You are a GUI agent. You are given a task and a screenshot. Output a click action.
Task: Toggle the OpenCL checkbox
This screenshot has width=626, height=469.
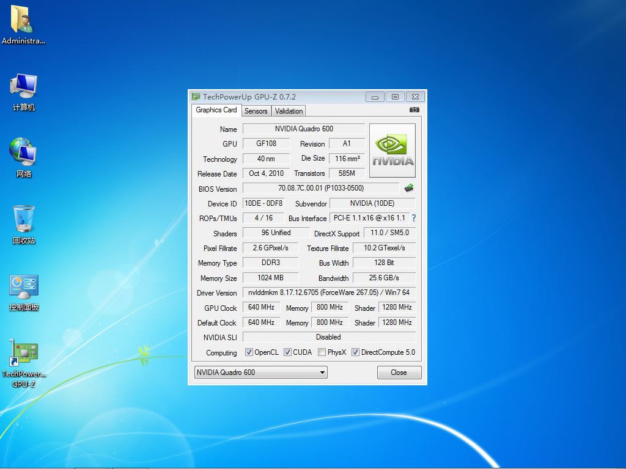point(249,352)
